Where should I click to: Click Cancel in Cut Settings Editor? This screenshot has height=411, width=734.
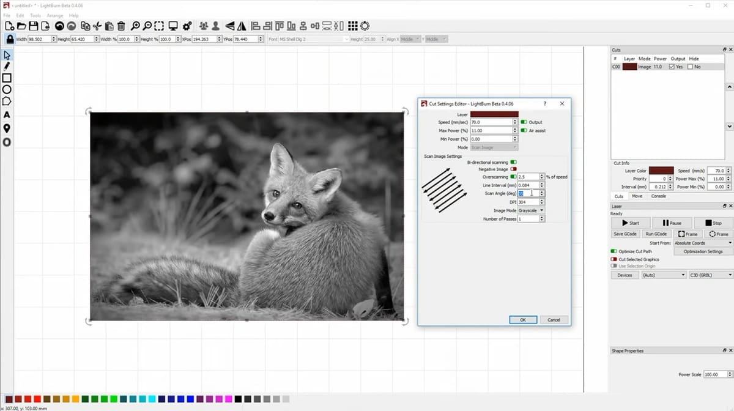pyautogui.click(x=554, y=320)
